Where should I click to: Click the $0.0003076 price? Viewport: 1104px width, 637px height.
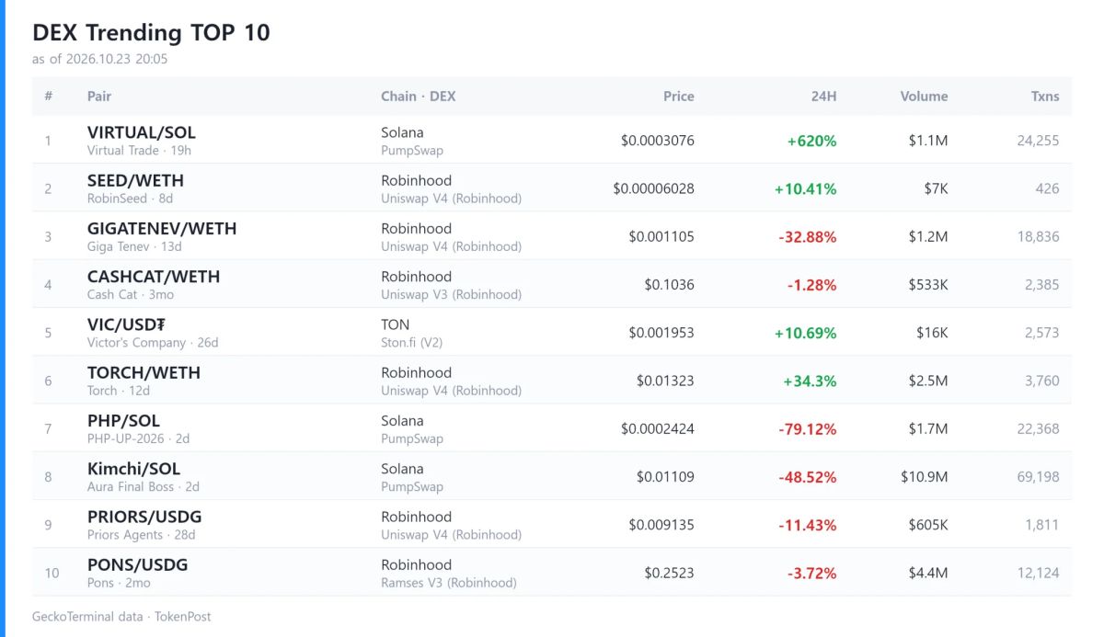tap(658, 141)
